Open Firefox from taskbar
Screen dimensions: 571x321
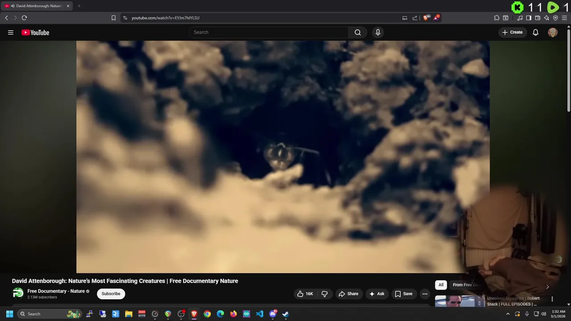click(x=233, y=314)
